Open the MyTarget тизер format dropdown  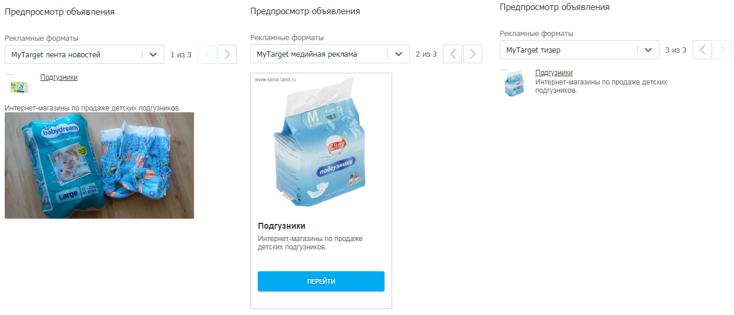click(x=580, y=50)
